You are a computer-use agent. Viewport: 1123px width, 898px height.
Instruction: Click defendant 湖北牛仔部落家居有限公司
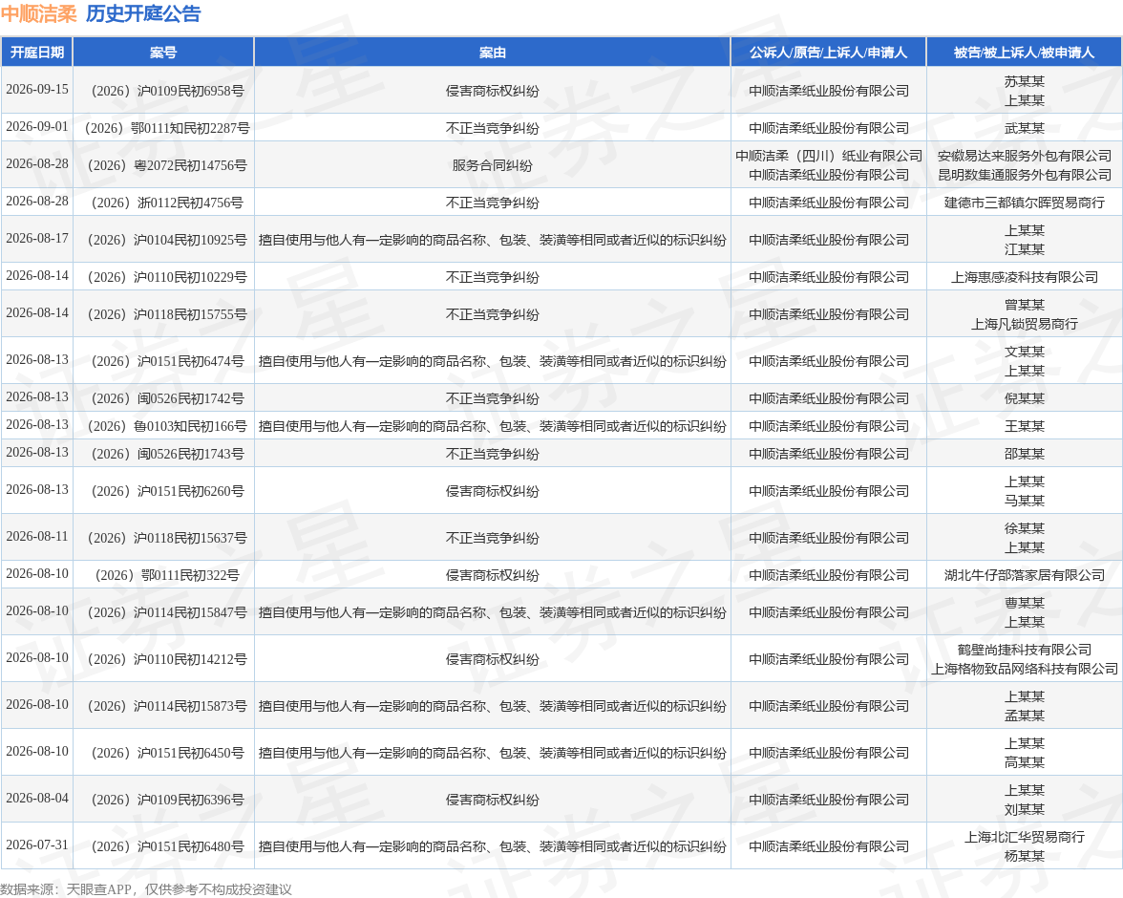coord(1024,575)
